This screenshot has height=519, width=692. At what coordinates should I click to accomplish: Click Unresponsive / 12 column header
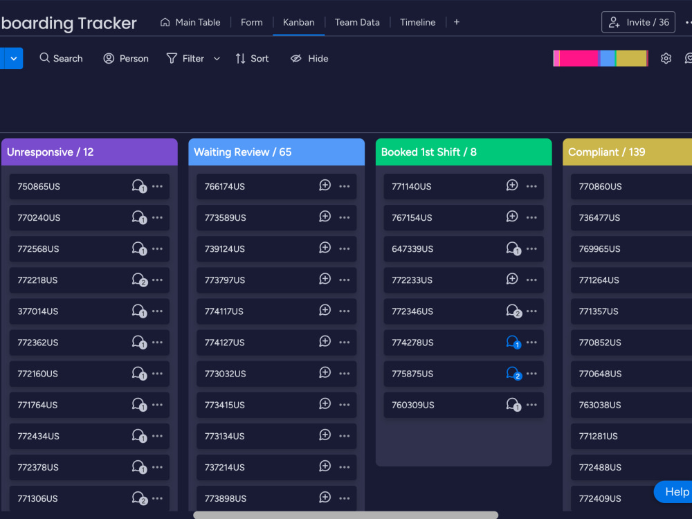pos(89,152)
